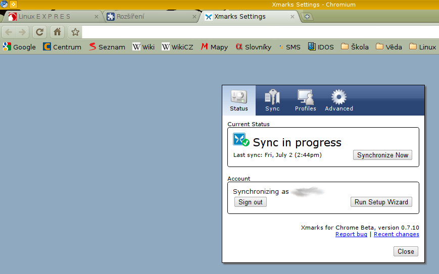Click the Chromium icon in title bar
Image resolution: width=439 pixels, height=274 pixels.
pyautogui.click(x=4, y=4)
